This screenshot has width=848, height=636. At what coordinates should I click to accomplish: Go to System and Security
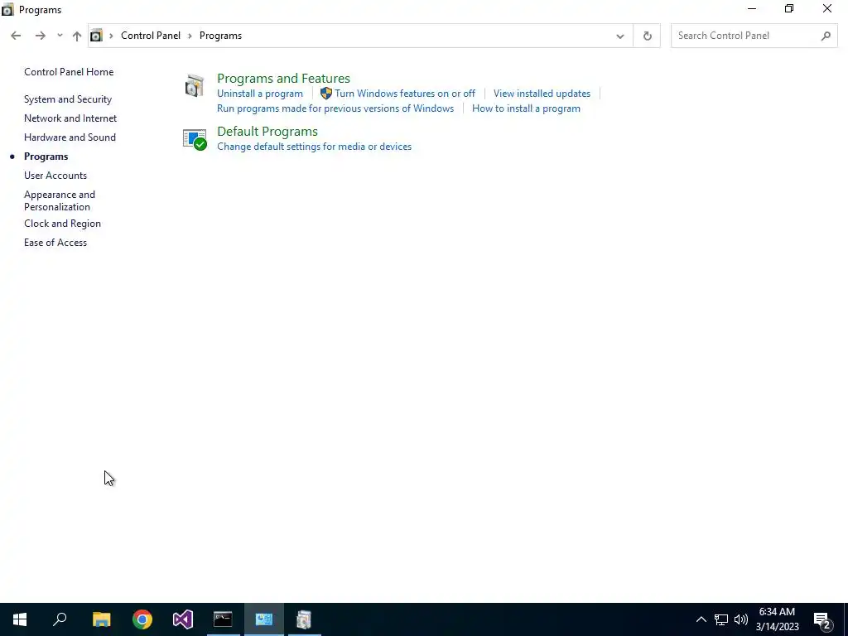coord(68,99)
